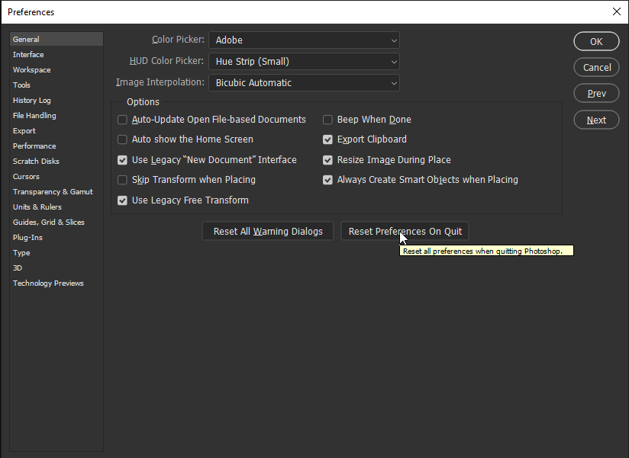
Task: Click Reset All Warning Dialogs
Action: click(x=267, y=231)
